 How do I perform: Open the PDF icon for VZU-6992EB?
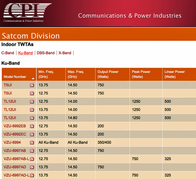click(32, 126)
